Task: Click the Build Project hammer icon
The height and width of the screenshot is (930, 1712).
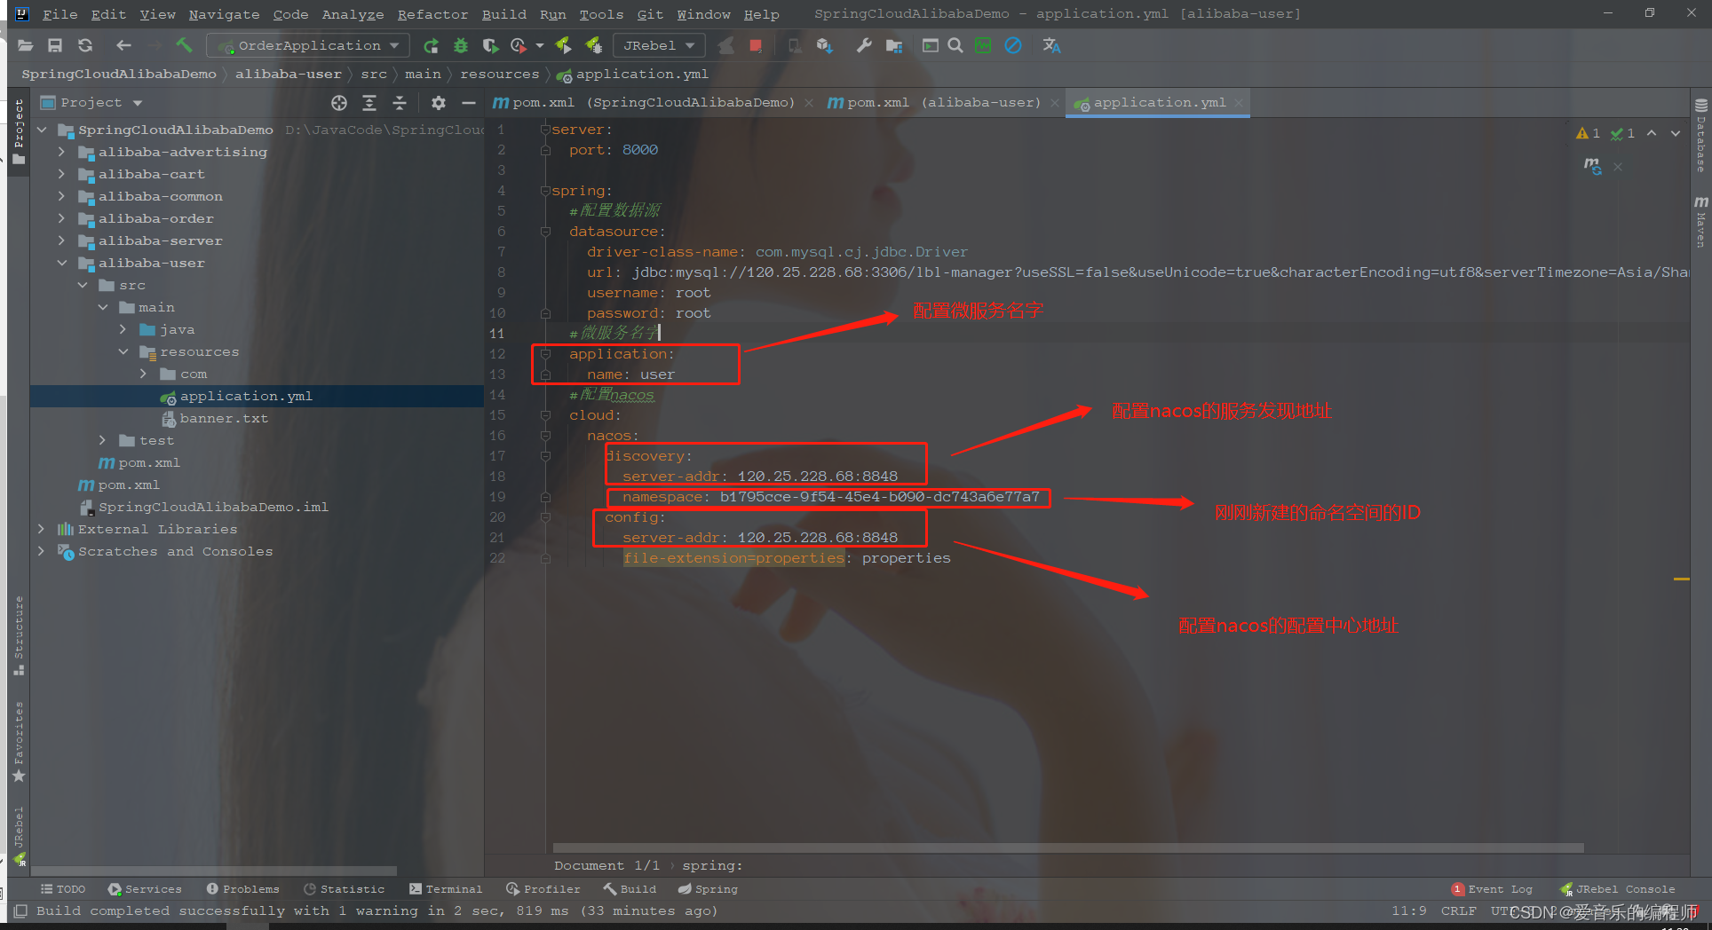Action: coord(184,45)
